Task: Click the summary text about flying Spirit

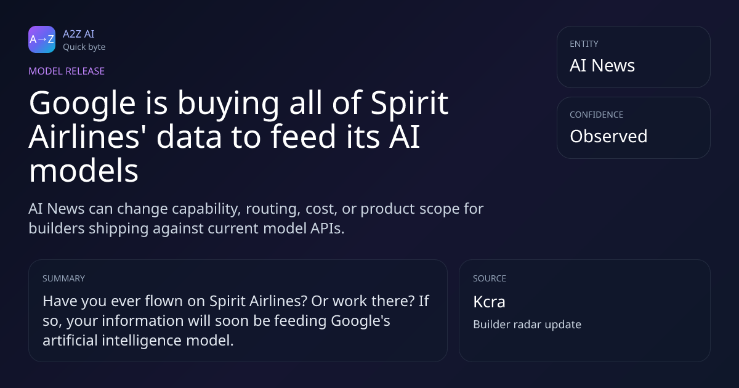Action: click(x=236, y=321)
